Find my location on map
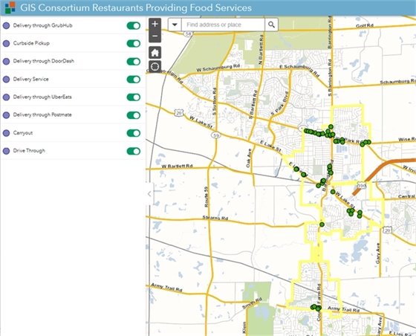 (155, 66)
